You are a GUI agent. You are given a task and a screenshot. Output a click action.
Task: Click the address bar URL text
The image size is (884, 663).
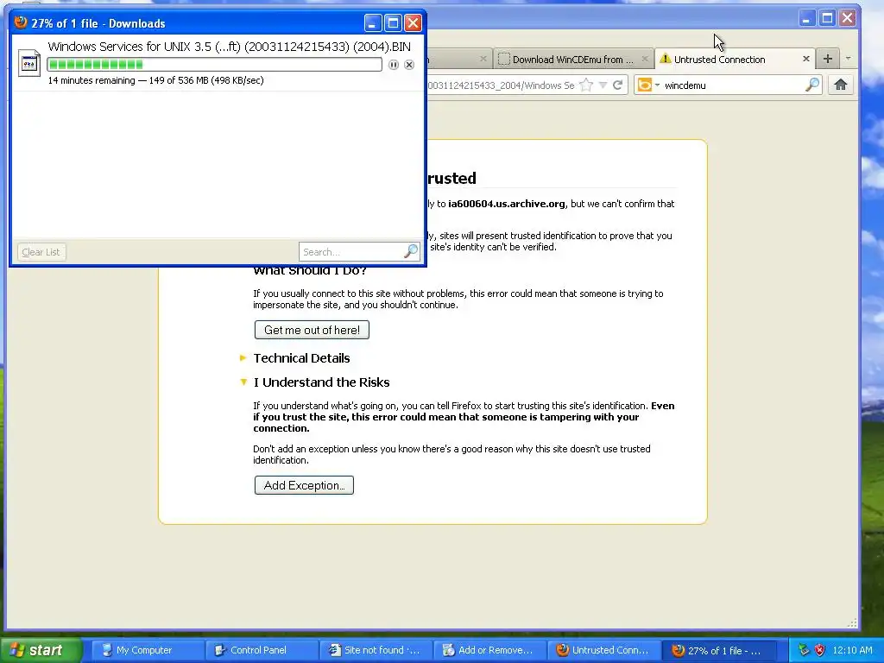pos(501,85)
